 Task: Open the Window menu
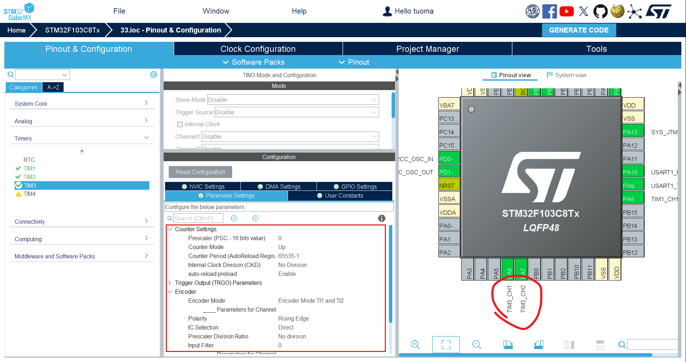216,11
